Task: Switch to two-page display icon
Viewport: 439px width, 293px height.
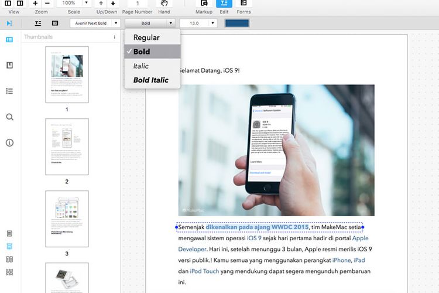Action: tap(9, 260)
